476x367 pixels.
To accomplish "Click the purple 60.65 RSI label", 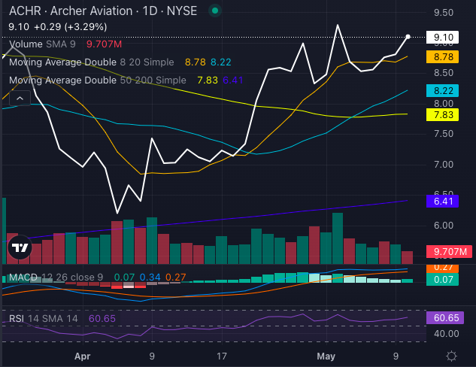I will [445, 318].
